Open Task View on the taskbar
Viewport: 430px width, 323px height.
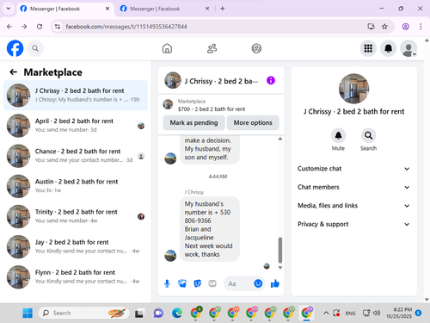tap(139, 313)
